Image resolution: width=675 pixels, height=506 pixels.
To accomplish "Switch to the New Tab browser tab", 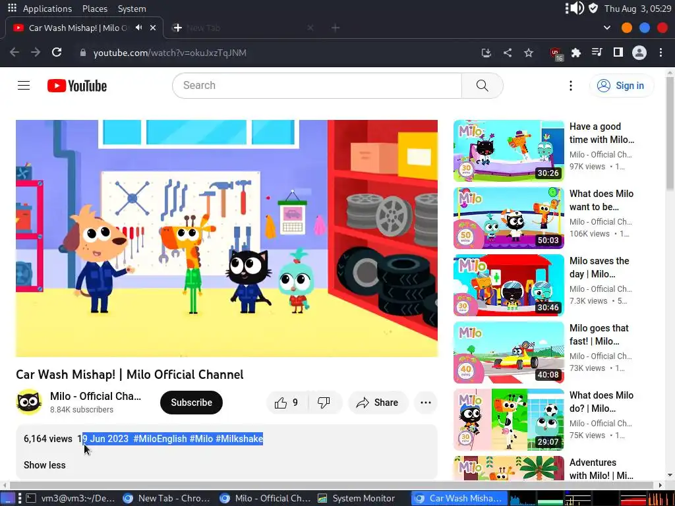I will [x=243, y=28].
